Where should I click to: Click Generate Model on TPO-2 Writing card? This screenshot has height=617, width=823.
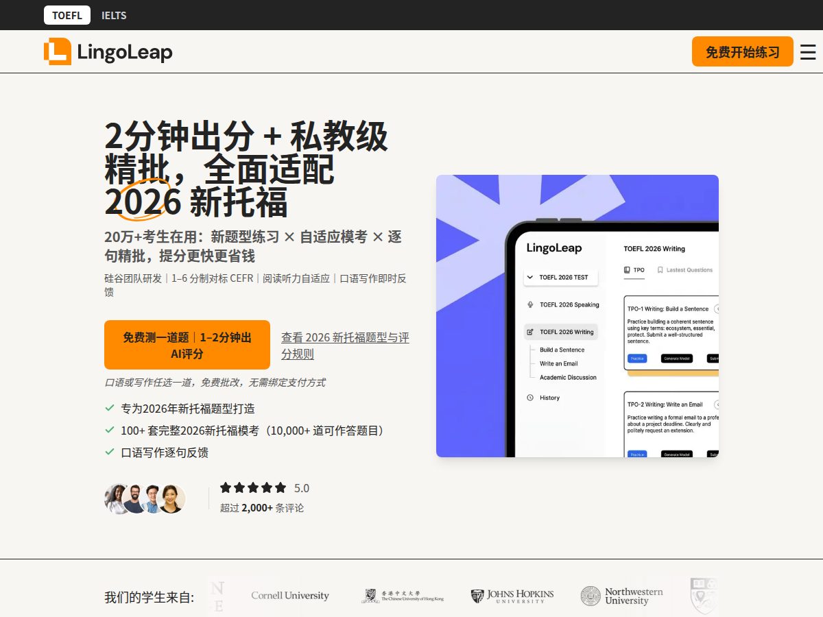point(677,454)
